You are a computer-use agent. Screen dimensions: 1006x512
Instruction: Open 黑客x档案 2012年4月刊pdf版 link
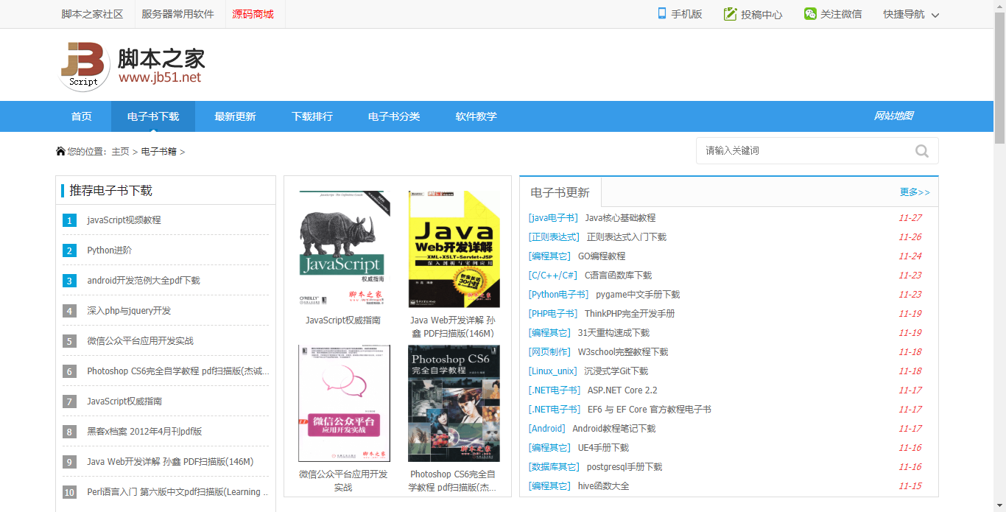click(144, 432)
